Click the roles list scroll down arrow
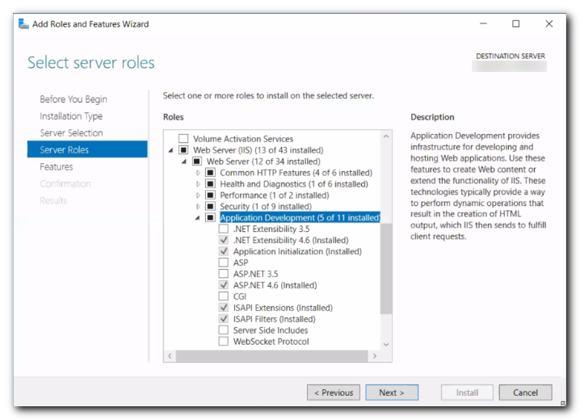The width and height of the screenshot is (580, 420). coord(386,344)
